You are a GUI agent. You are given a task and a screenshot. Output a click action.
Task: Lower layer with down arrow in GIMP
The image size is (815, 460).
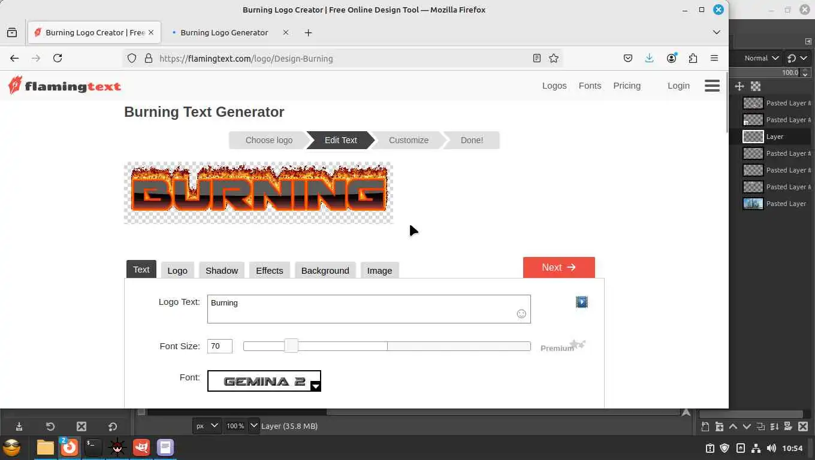coord(747,426)
